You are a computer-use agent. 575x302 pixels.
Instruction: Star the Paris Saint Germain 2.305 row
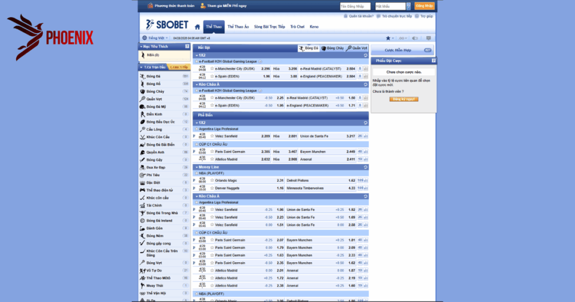(212, 152)
